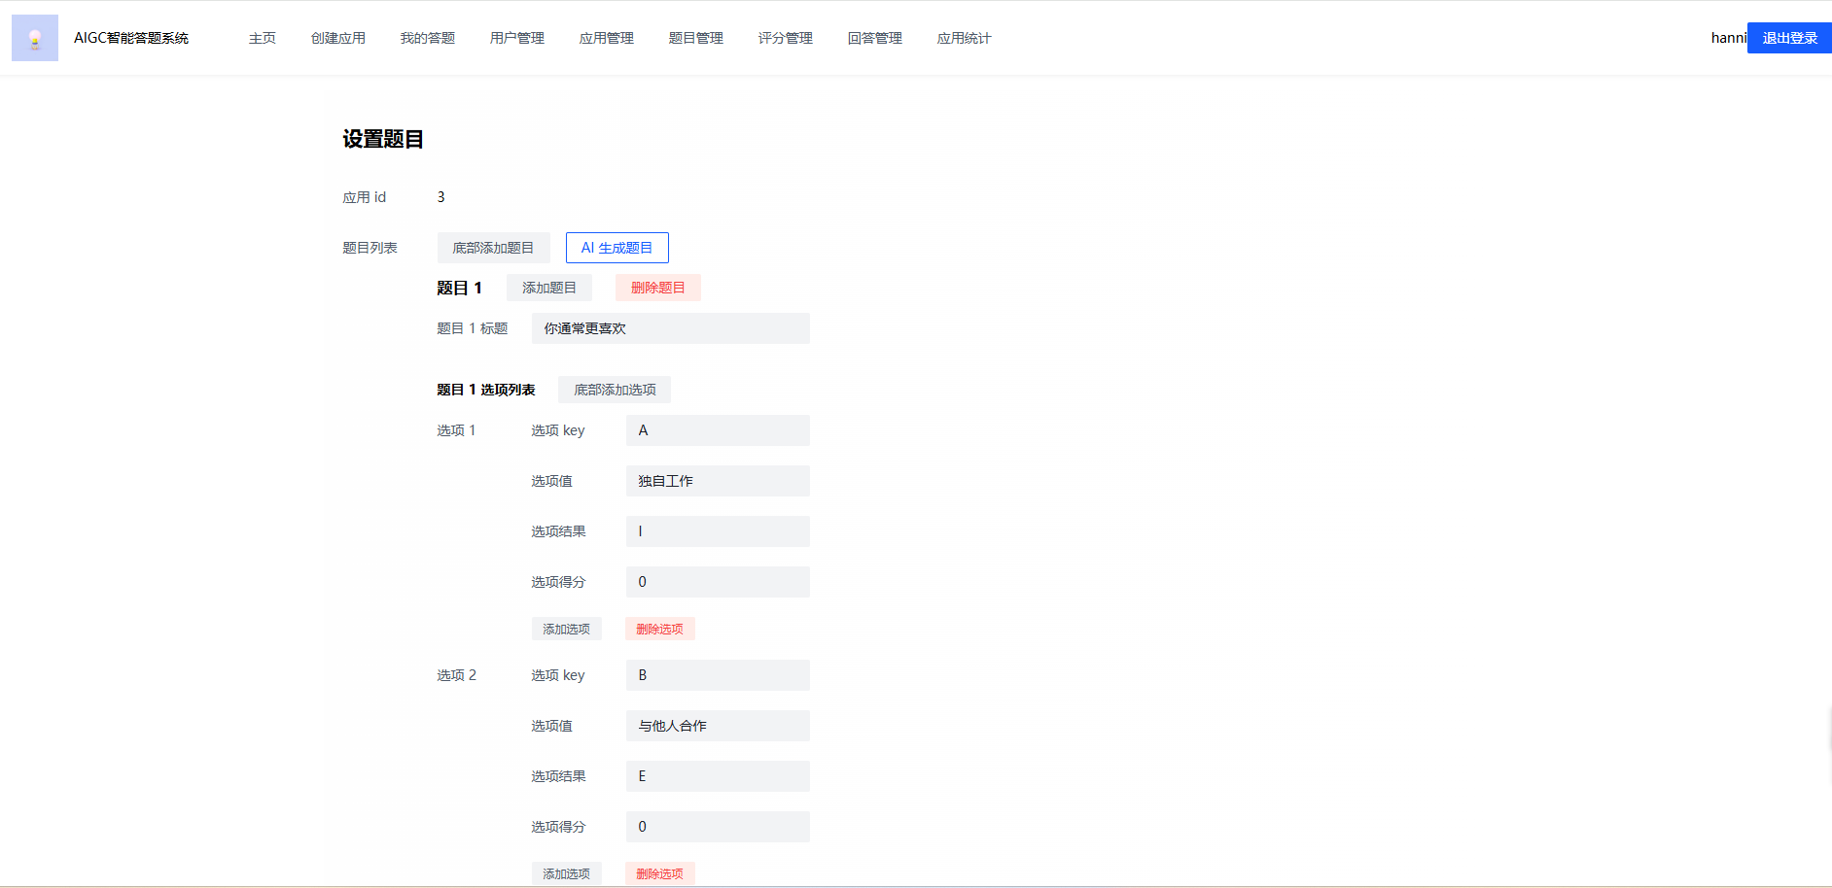
Task: Click the 选项 2 选项得分 field
Action: 718,827
